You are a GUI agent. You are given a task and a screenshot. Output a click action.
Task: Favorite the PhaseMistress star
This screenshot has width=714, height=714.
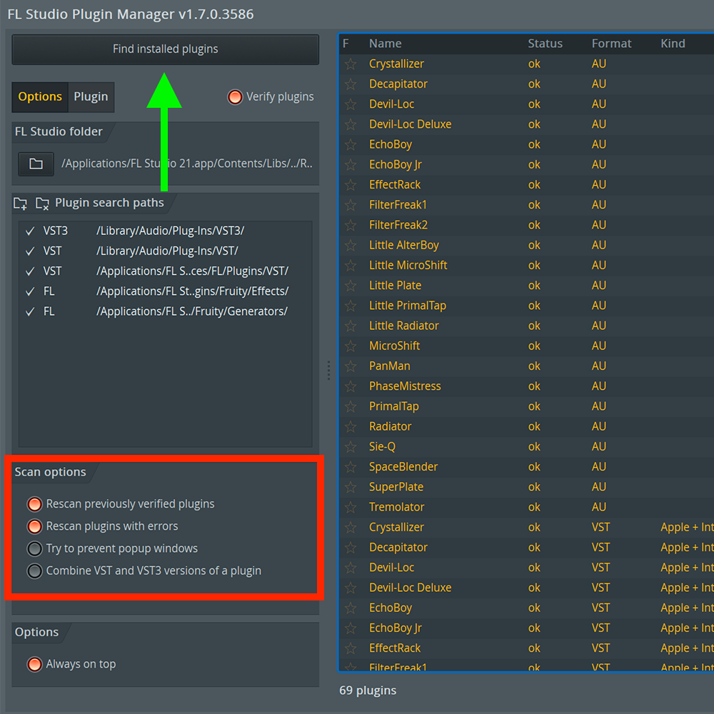click(351, 386)
